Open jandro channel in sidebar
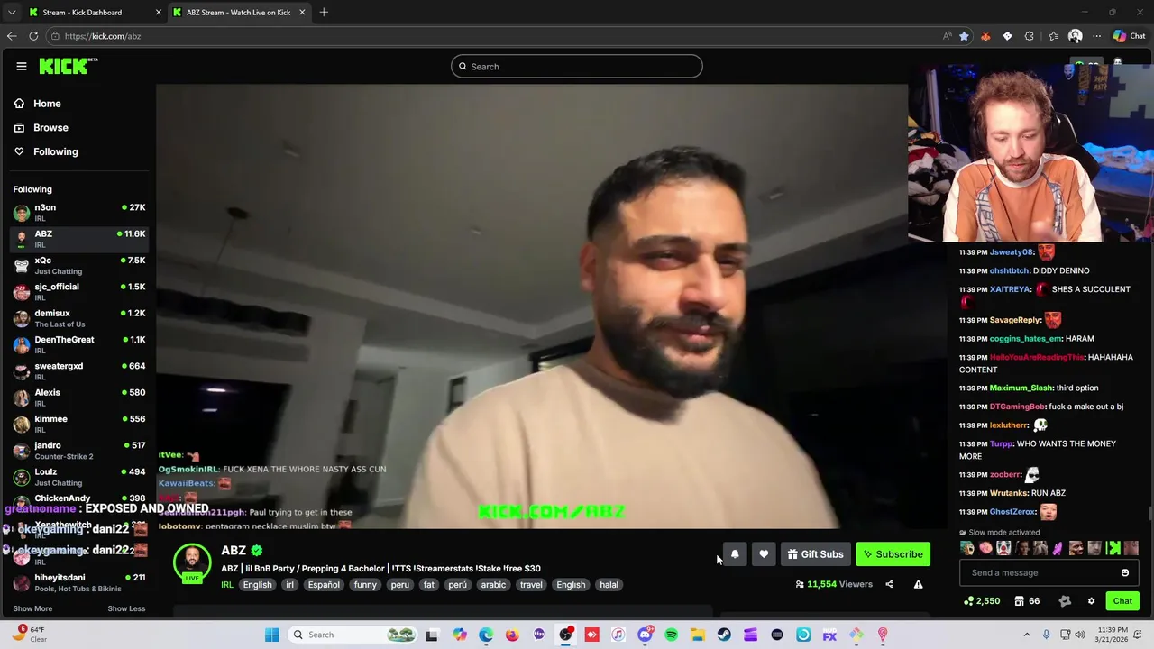 [x=79, y=450]
